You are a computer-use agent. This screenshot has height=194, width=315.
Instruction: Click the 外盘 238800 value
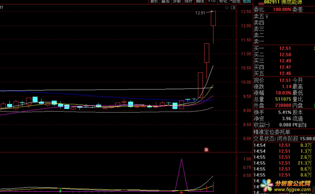[283, 105]
